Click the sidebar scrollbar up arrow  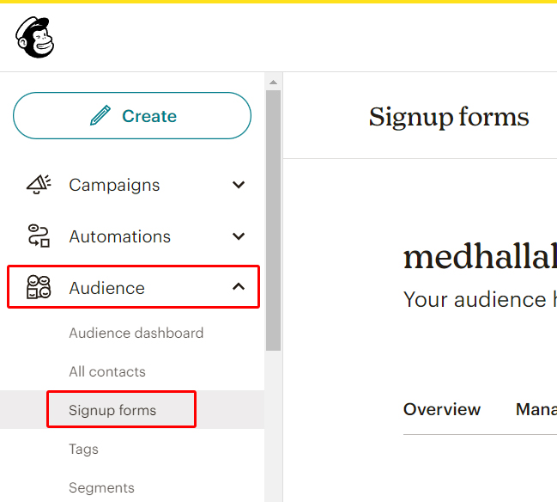[273, 83]
